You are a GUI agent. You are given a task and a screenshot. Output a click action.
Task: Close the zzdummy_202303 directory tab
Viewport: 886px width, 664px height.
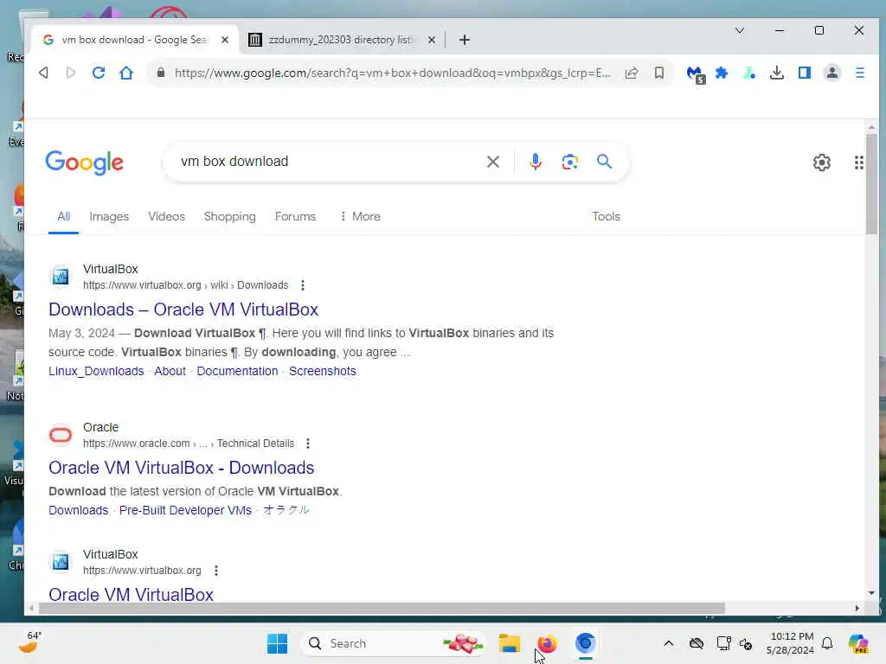click(x=432, y=40)
